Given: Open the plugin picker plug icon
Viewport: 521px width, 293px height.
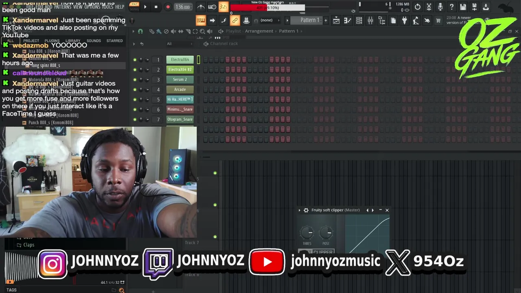Looking at the screenshot, I should click(x=405, y=20).
